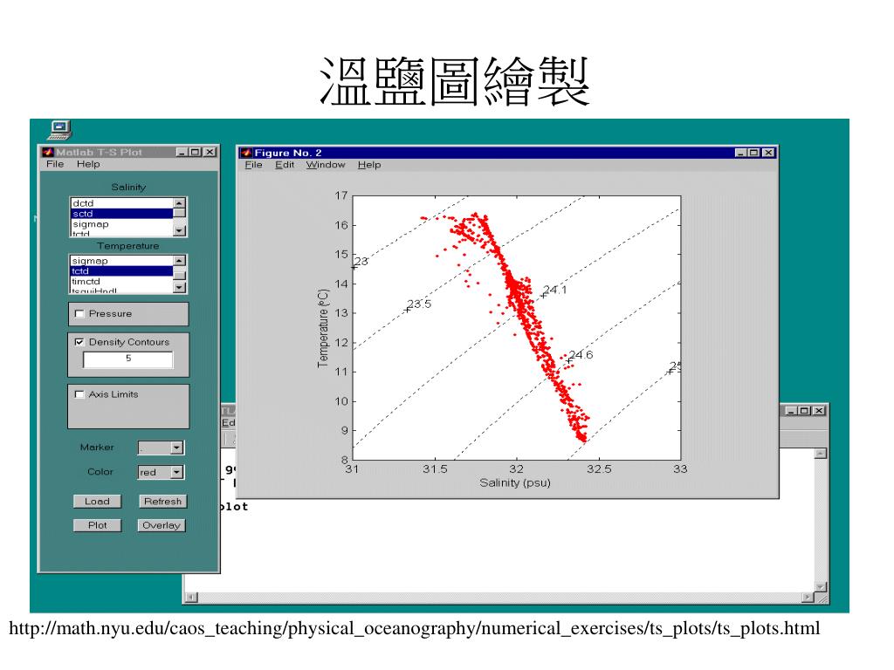Open the Color dropdown showing red
Image resolution: width=894 pixels, height=670 pixels.
[176, 472]
